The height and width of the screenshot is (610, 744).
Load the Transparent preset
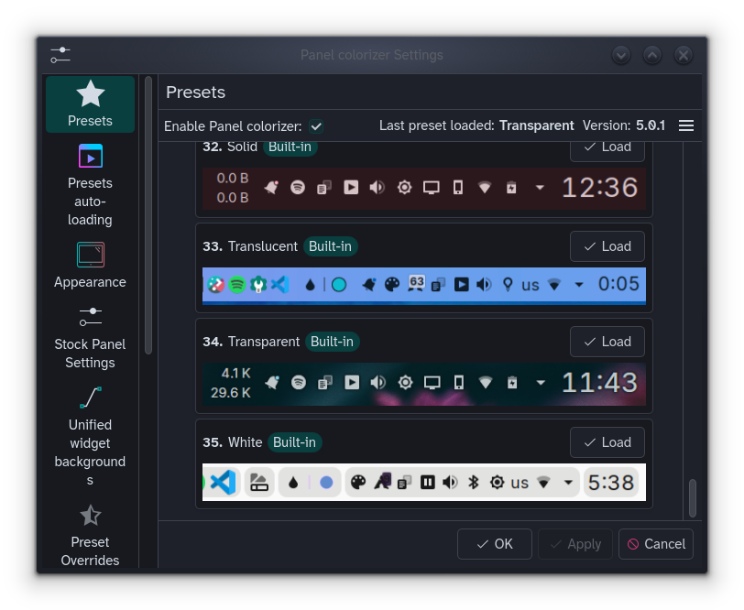click(607, 342)
